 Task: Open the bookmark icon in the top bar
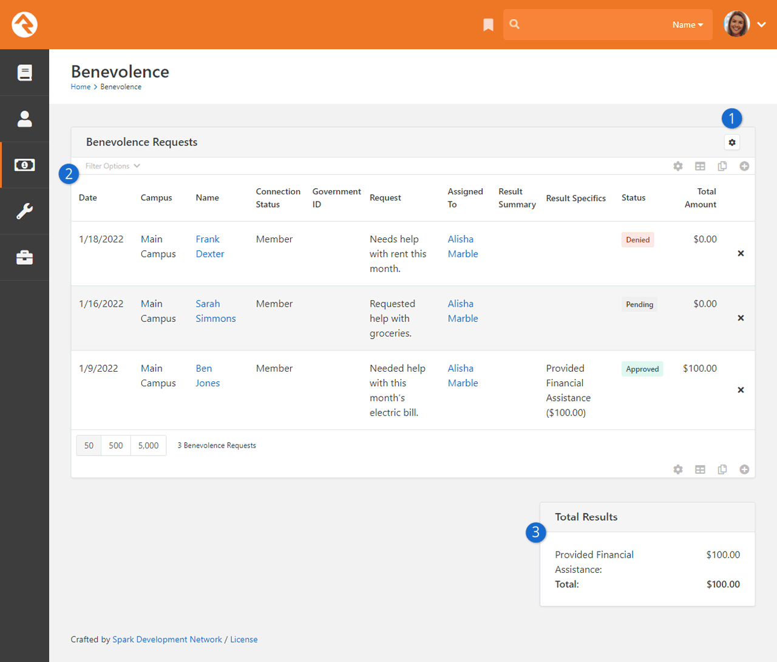(488, 25)
